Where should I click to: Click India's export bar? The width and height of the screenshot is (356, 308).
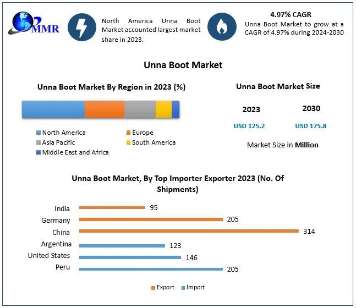(x=112, y=207)
